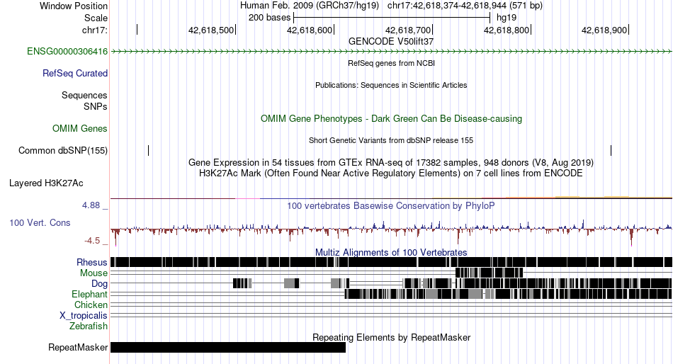
Task: Click the Sequences SNPs track label
Action: tap(84, 101)
